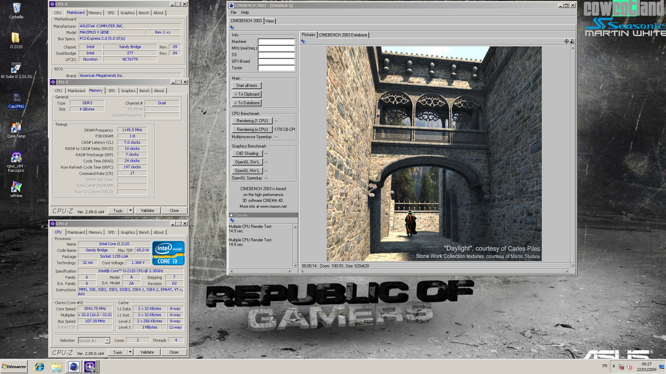This screenshot has width=666, height=374.
Task: Click the rendered Daylight image
Action: (434, 154)
